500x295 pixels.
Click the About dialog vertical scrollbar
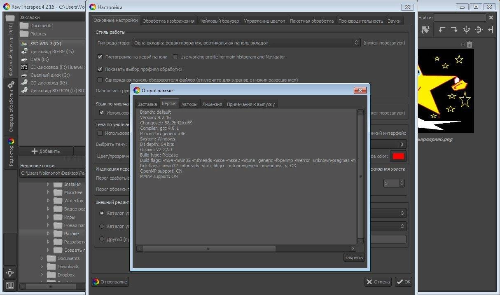click(360, 176)
